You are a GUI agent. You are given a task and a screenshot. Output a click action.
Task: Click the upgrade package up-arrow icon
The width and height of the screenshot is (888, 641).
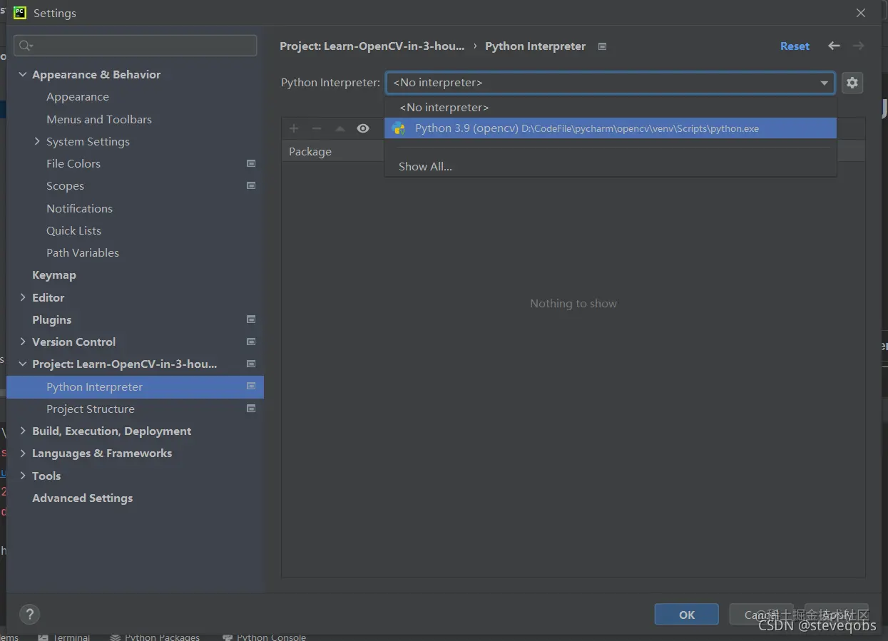pos(340,129)
